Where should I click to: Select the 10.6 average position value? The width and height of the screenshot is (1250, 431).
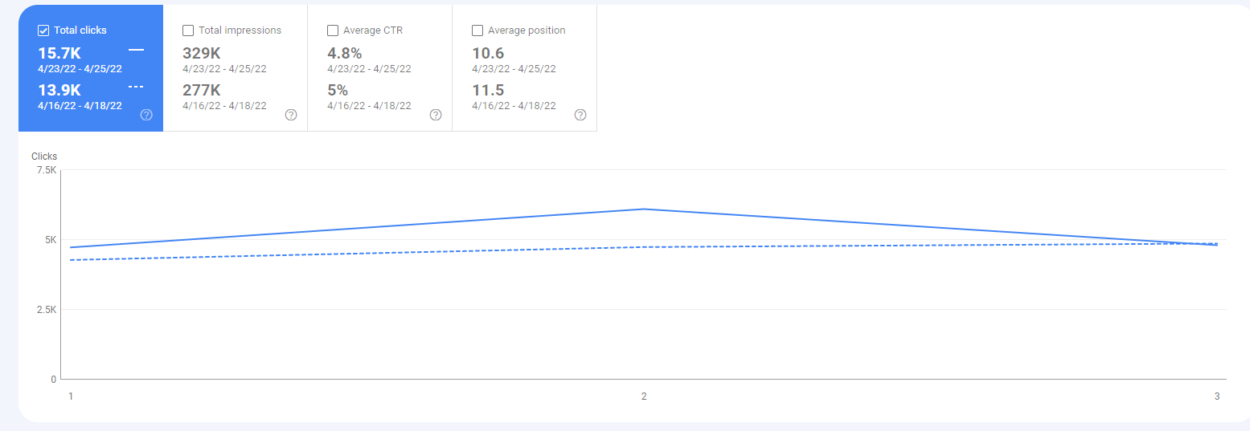[488, 53]
